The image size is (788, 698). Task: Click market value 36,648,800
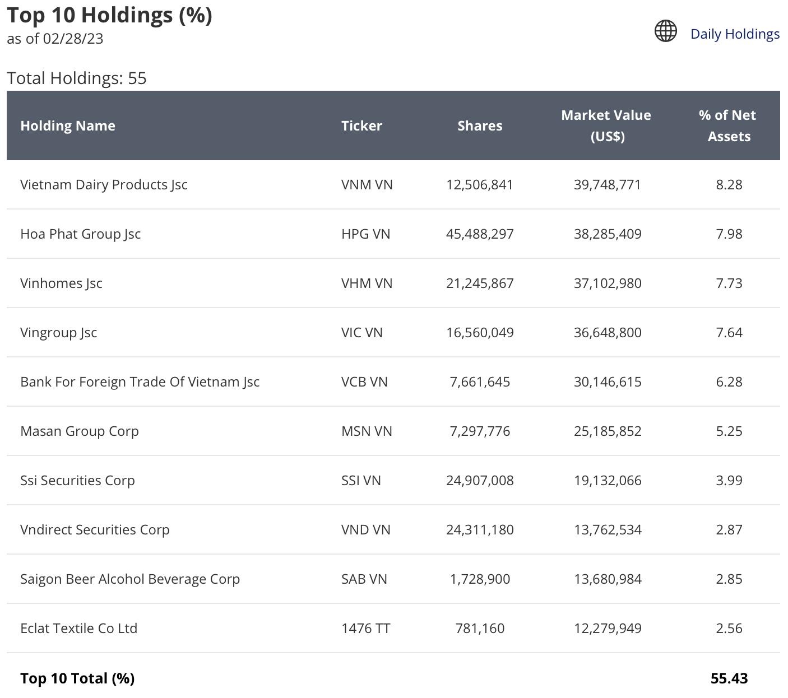point(608,332)
